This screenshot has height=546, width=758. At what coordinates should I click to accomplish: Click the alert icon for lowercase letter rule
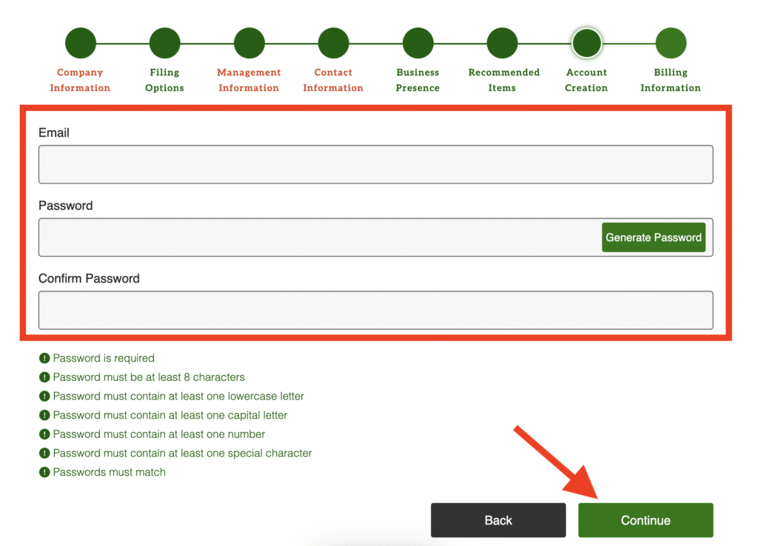(x=44, y=397)
